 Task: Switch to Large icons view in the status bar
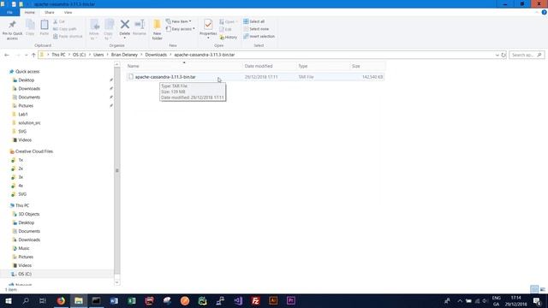542,289
